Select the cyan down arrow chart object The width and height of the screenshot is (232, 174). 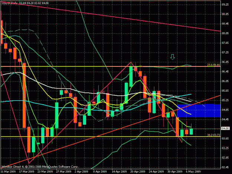coord(172,57)
